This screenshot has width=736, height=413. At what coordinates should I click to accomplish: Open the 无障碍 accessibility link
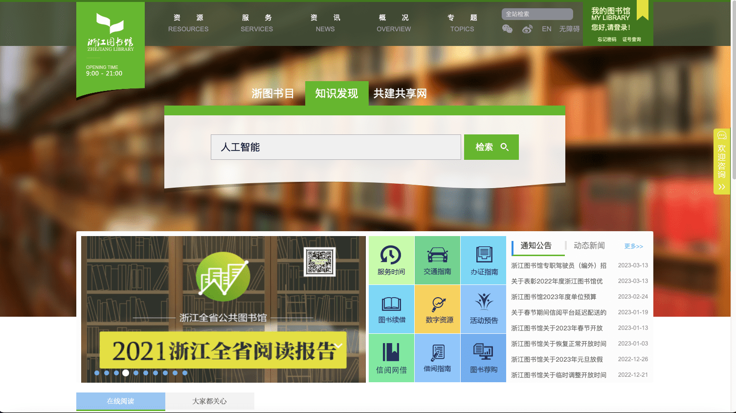pyautogui.click(x=569, y=29)
